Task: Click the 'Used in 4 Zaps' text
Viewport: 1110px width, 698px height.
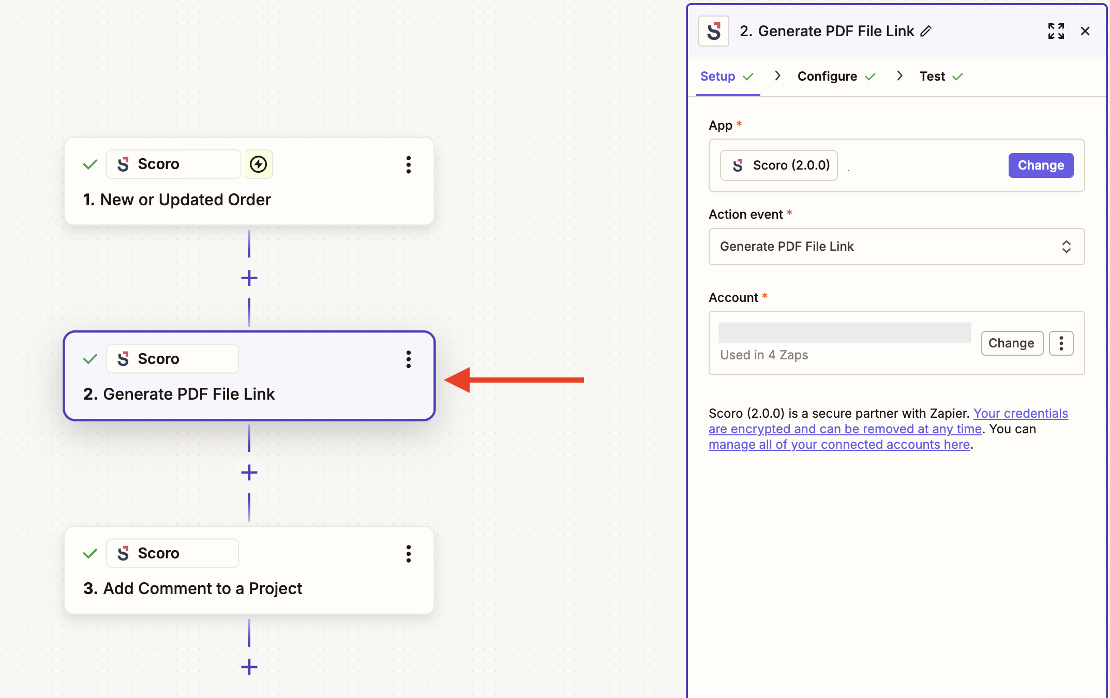Action: pos(764,355)
